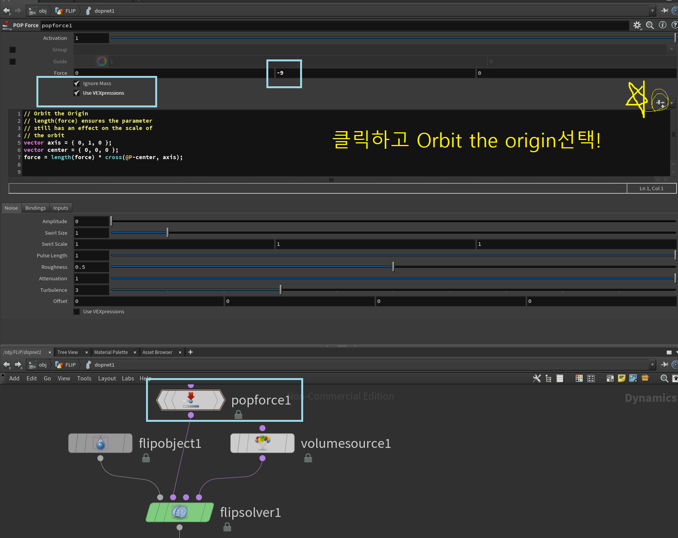The width and height of the screenshot is (678, 538).
Task: Select the volumesource1 node
Action: (x=263, y=443)
